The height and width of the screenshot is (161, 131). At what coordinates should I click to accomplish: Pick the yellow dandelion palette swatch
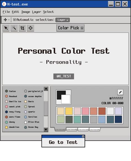point(69,111)
